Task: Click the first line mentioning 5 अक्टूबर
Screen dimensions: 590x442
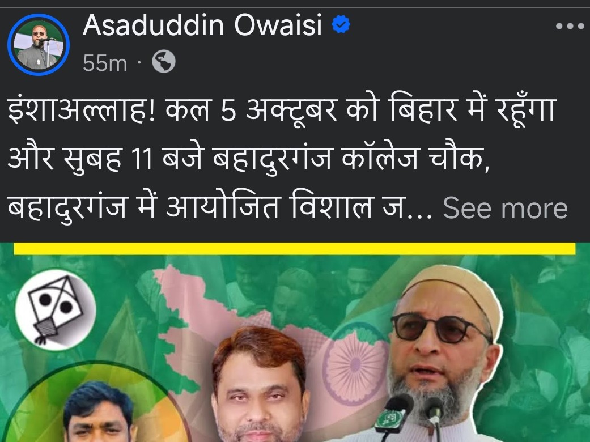Action: [282, 110]
